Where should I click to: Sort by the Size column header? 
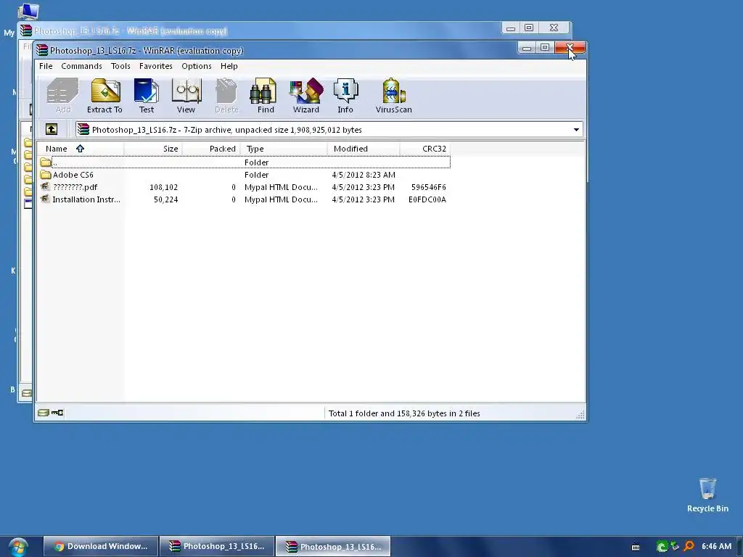pyautogui.click(x=153, y=149)
